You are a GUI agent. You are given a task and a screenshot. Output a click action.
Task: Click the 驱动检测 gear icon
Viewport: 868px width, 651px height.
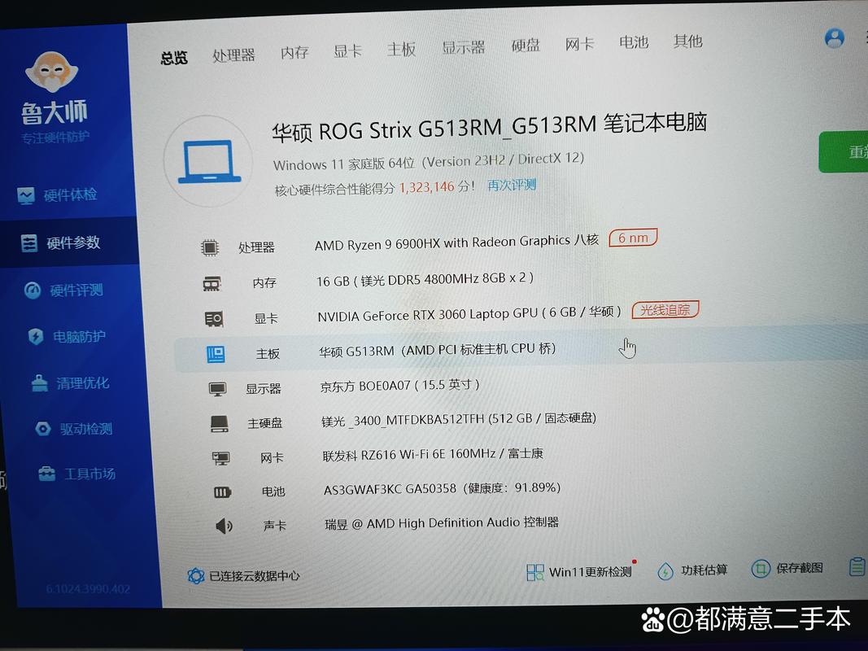(42, 429)
